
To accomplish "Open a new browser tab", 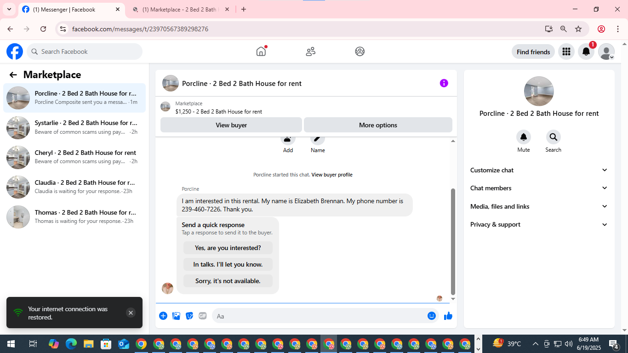I will [244, 9].
